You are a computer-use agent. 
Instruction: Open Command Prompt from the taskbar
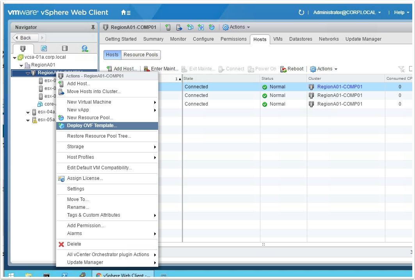point(46,275)
